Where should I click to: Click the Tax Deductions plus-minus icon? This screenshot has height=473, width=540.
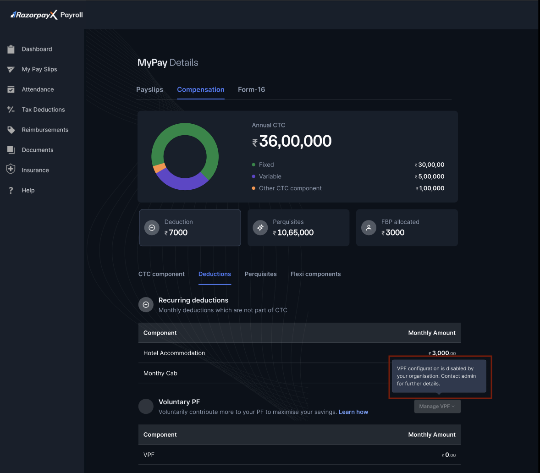[11, 110]
